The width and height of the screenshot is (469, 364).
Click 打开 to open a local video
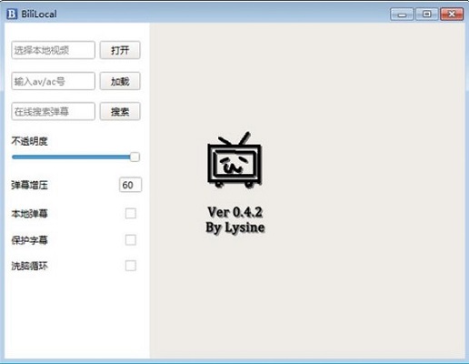120,50
